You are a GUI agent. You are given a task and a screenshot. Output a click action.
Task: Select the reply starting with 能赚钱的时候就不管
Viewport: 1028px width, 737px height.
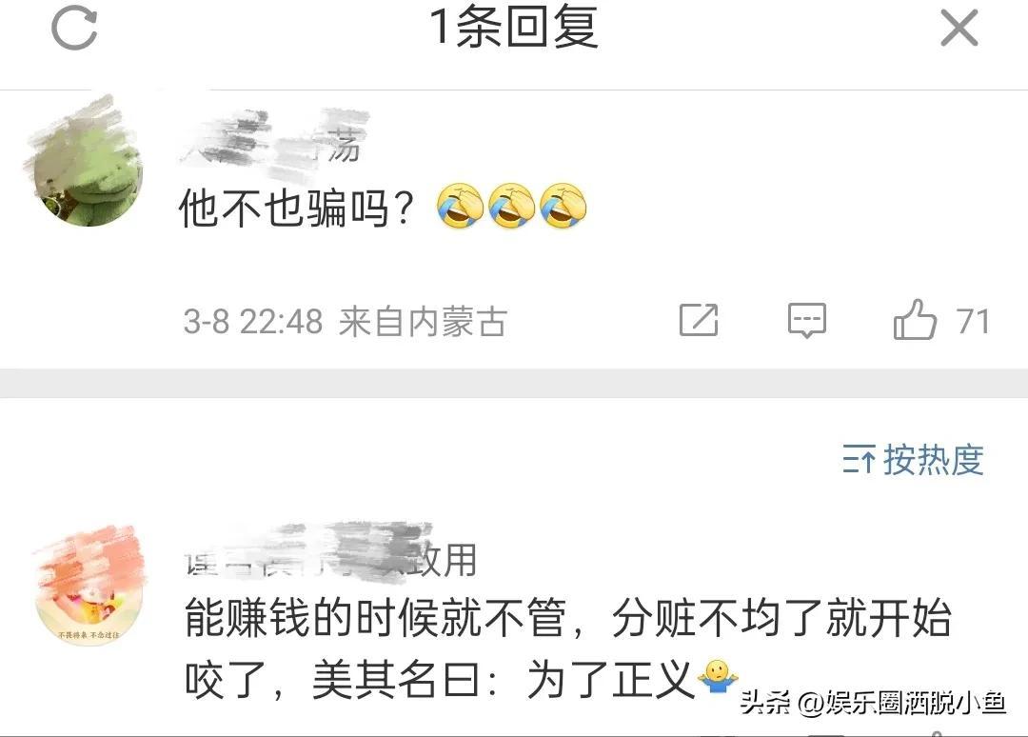(x=567, y=647)
